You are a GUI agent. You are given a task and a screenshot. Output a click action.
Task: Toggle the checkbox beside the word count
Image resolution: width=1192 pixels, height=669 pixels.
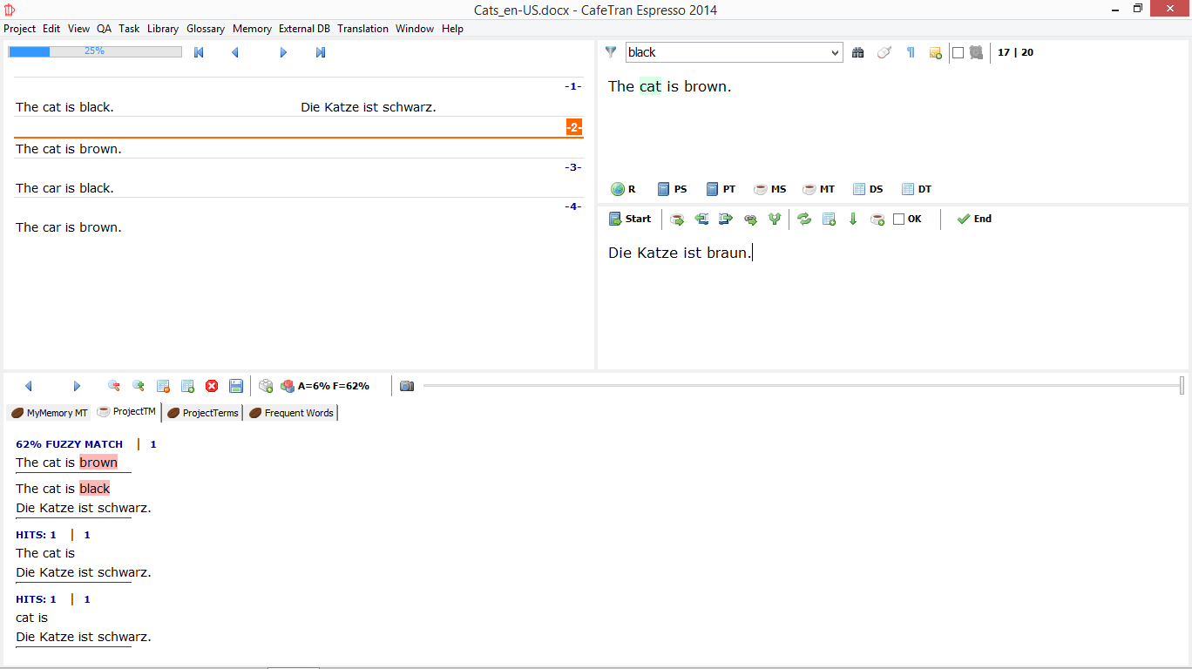click(x=958, y=52)
